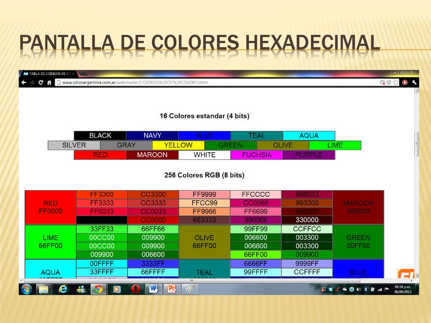
Task: Click the horizontal scrollbar thumb
Action: pos(192,281)
